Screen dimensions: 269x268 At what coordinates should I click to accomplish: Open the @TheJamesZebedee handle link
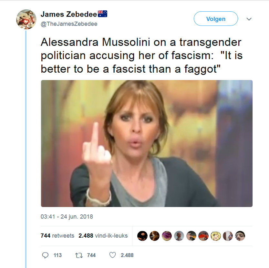pyautogui.click(x=69, y=24)
